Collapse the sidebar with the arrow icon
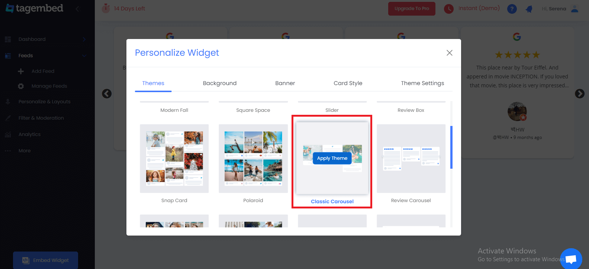The image size is (589, 269). (x=77, y=9)
